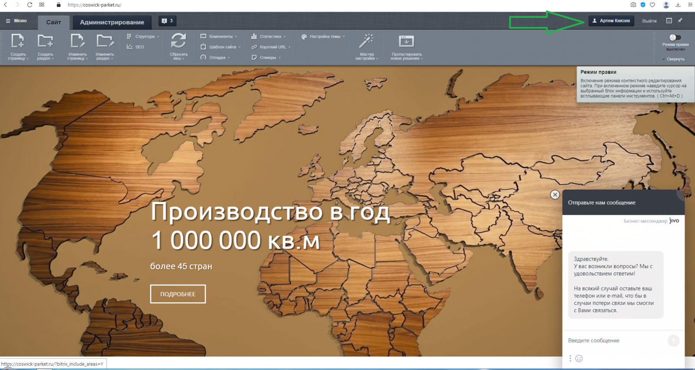
Task: Click the Reset cache icon
Action: 179,41
